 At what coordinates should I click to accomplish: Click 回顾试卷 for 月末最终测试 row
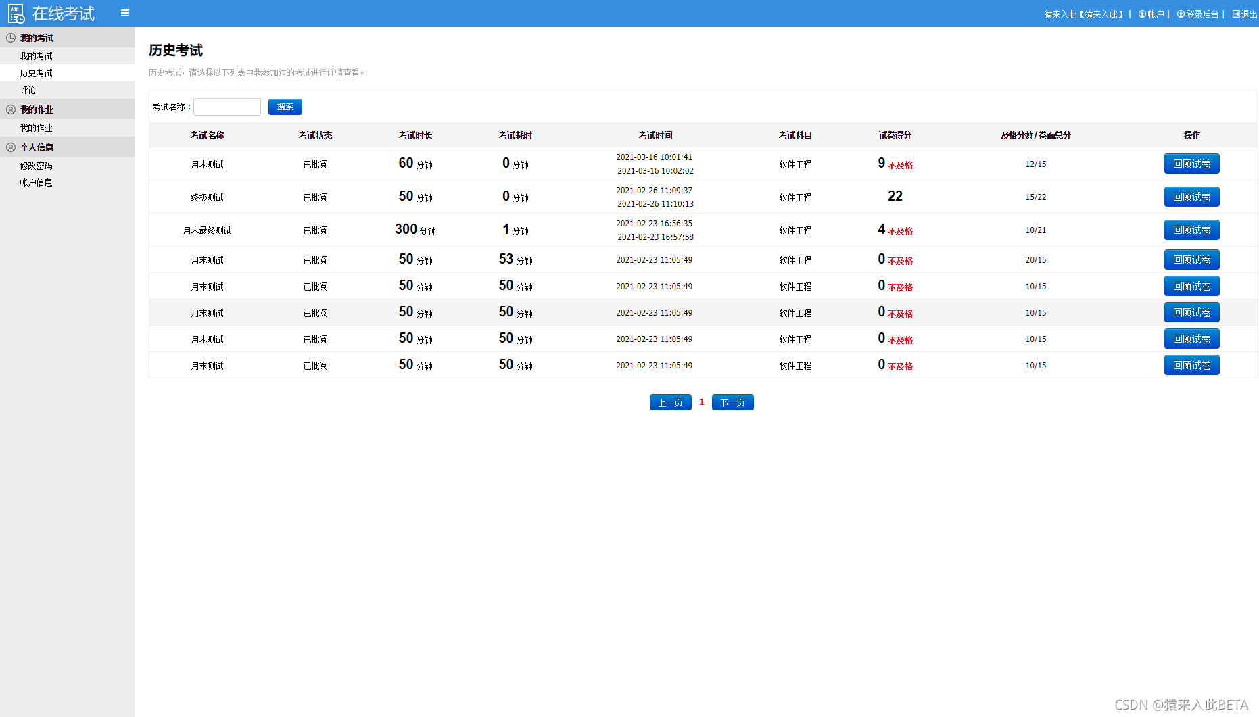[x=1192, y=230]
